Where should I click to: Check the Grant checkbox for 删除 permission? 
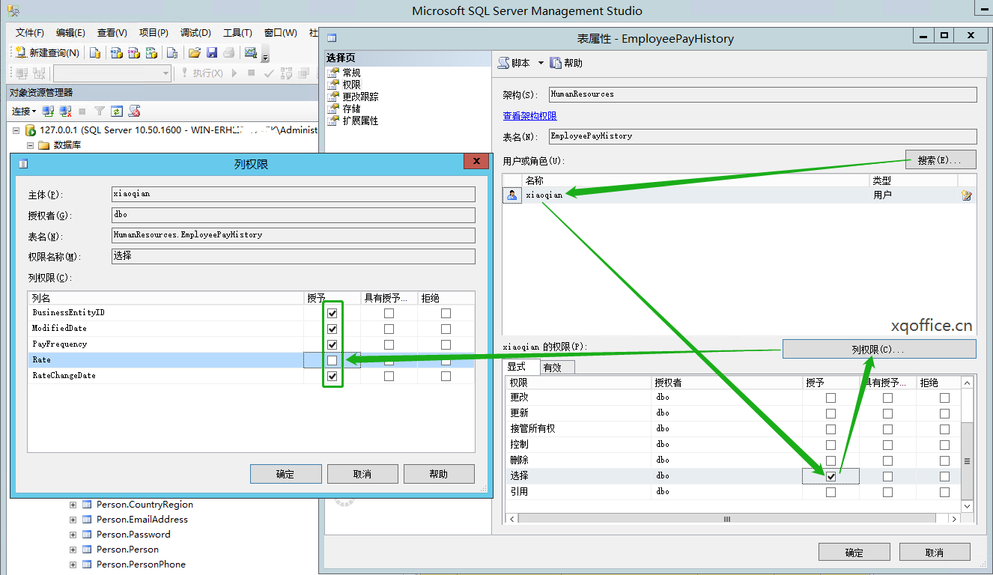[x=830, y=460]
